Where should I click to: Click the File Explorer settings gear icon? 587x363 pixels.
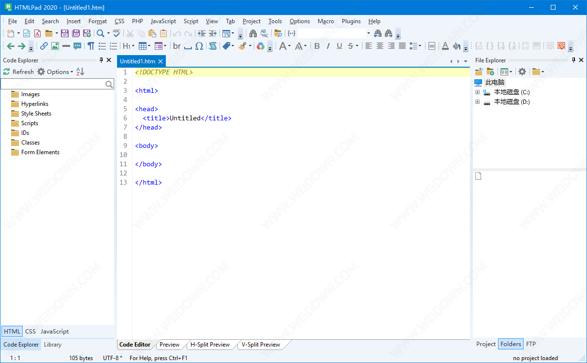(522, 72)
